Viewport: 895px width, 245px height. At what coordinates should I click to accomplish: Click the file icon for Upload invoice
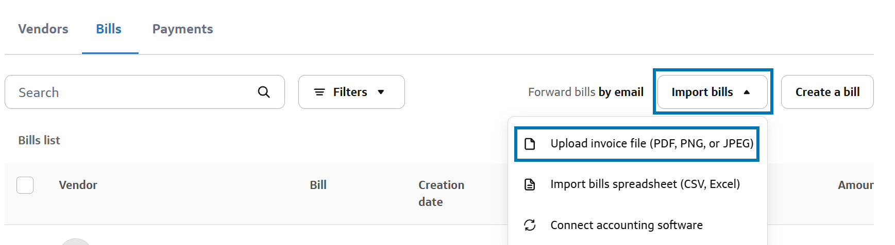530,144
